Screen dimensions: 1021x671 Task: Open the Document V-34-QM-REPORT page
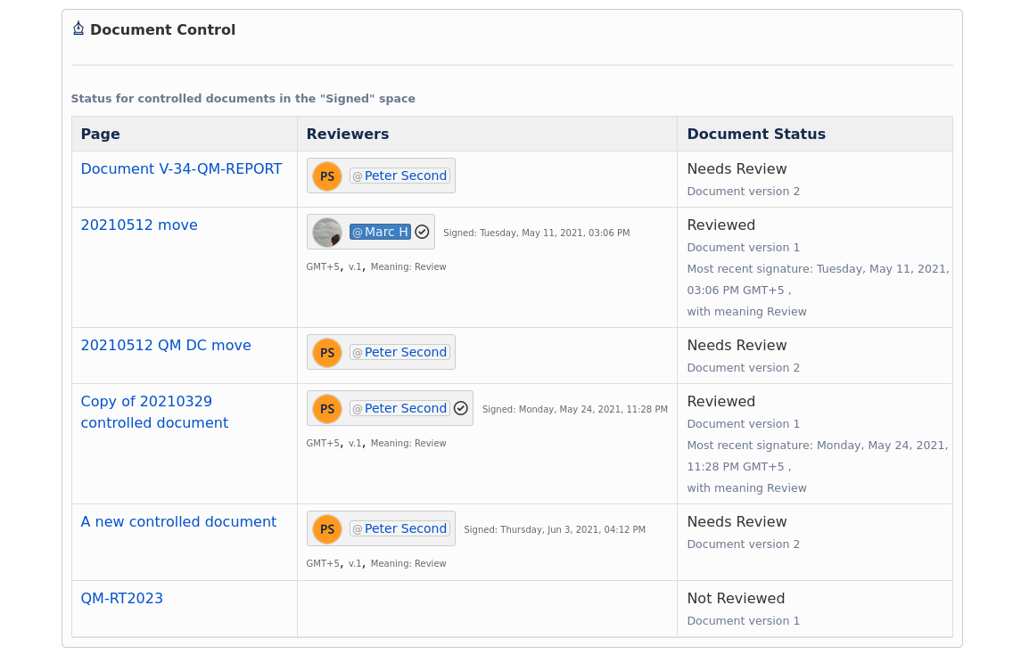pyautogui.click(x=181, y=168)
